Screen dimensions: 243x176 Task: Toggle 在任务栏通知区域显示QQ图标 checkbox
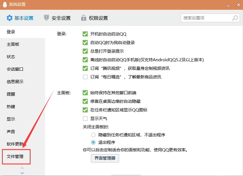click(x=85, y=110)
